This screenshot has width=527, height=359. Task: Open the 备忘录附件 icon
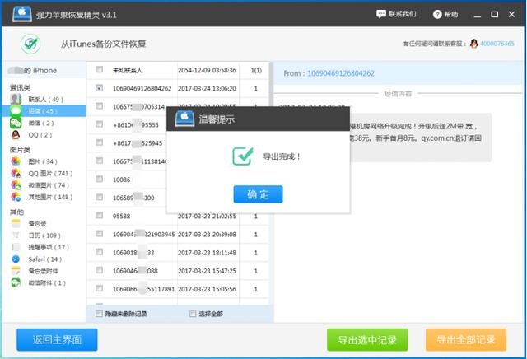pyautogui.click(x=16, y=271)
